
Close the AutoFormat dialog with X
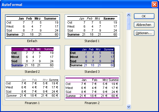click(x=154, y=5)
